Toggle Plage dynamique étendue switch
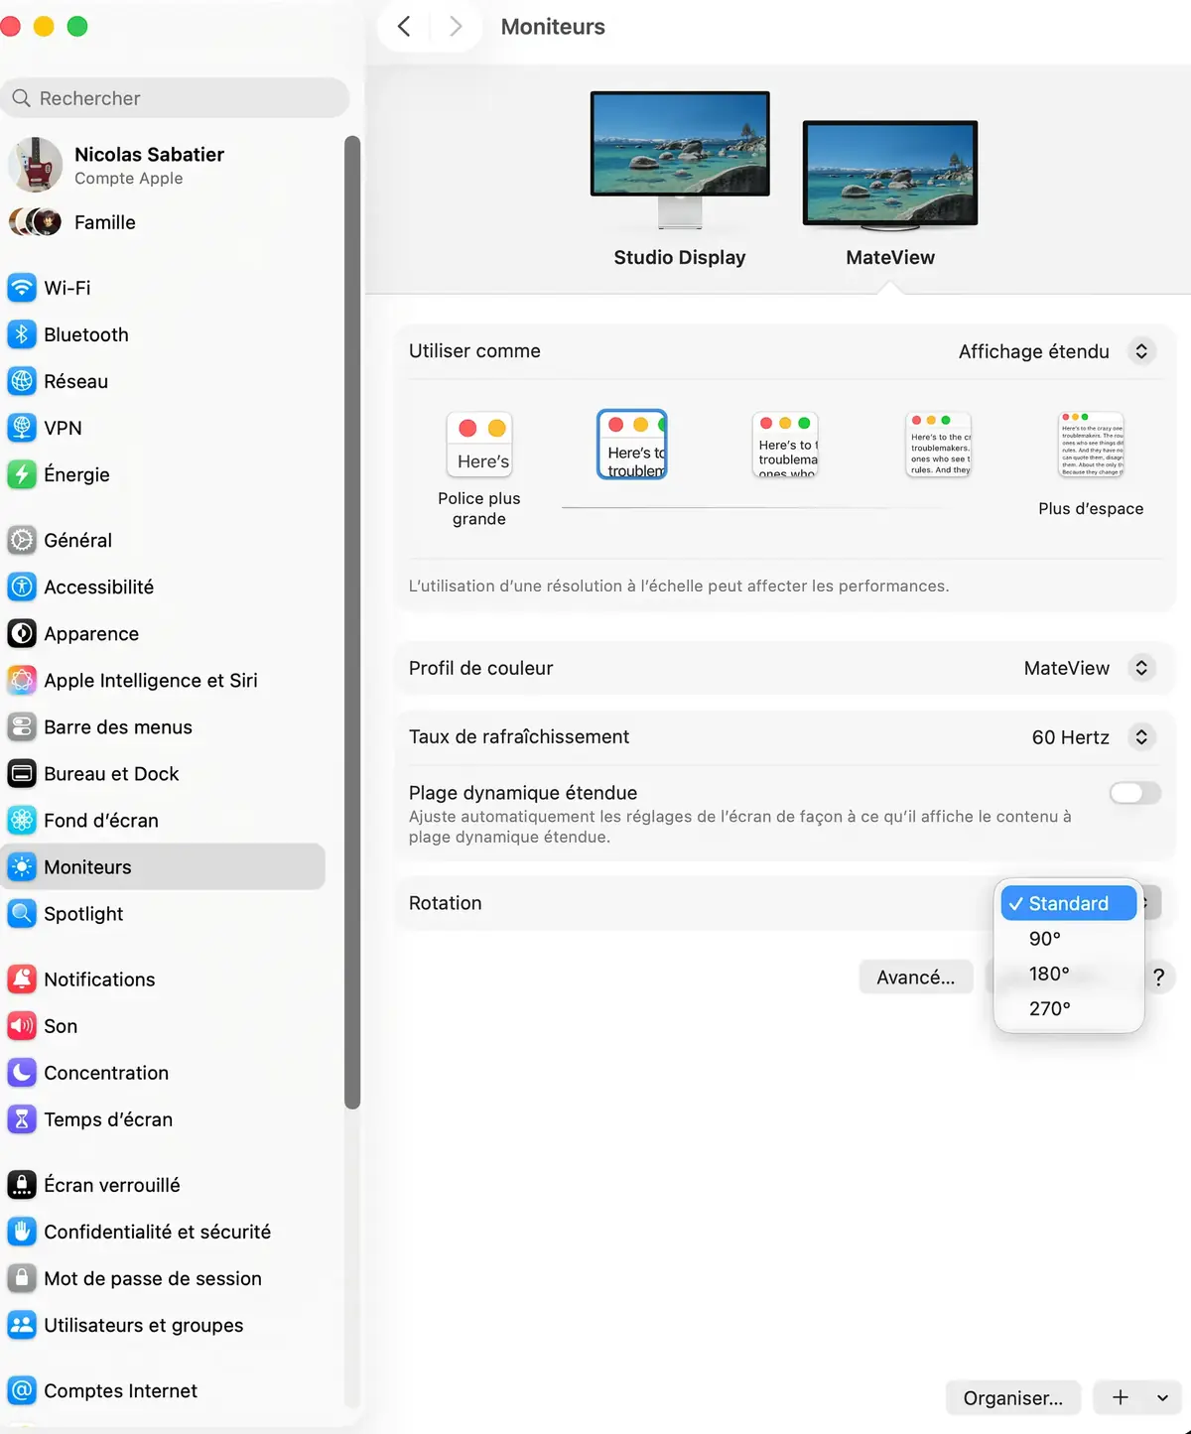This screenshot has height=1434, width=1191. tap(1134, 793)
